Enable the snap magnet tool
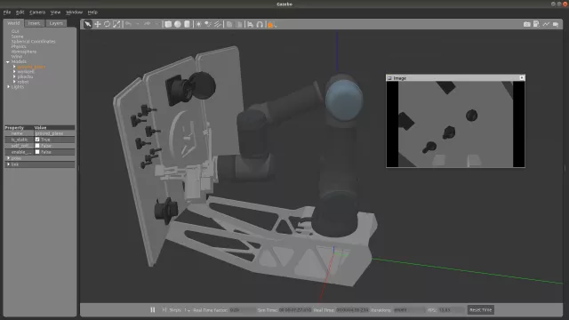Viewport: 569px width, 320px height. tap(260, 24)
